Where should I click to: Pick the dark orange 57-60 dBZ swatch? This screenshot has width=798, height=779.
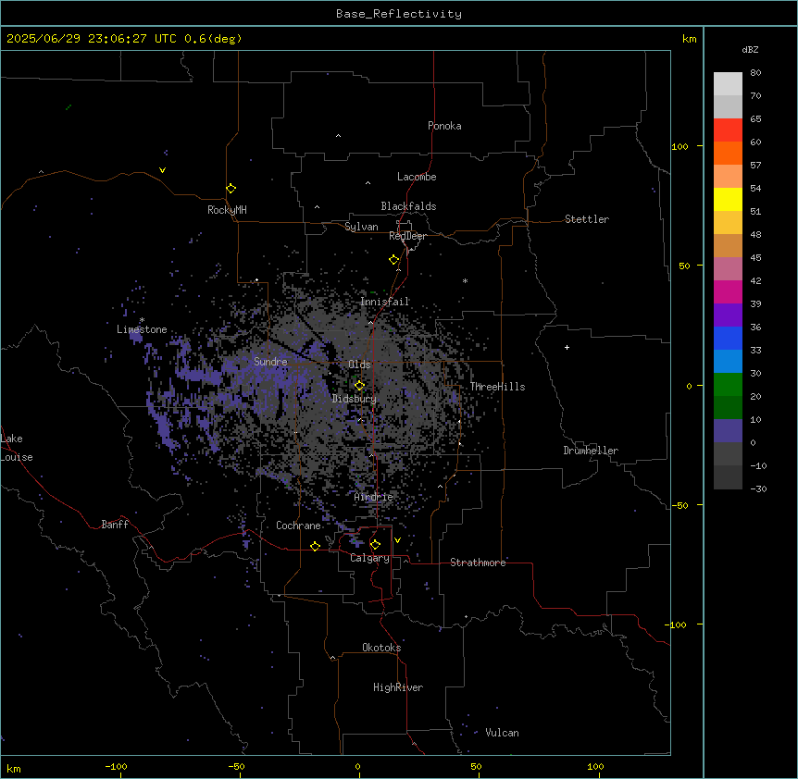coord(728,153)
